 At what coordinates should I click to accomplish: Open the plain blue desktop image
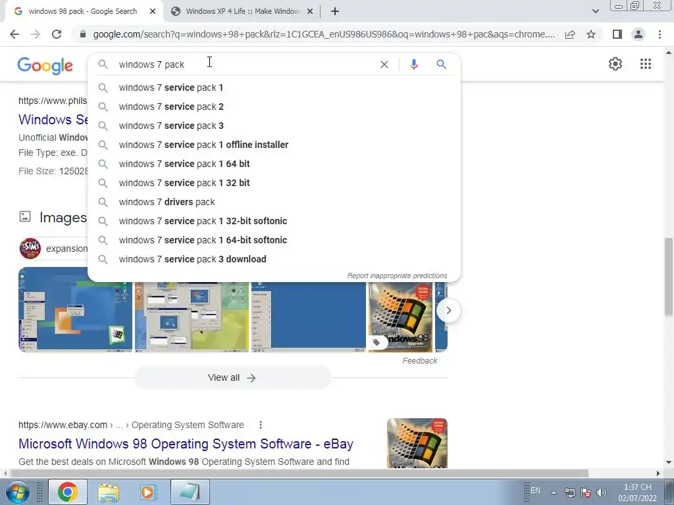(x=309, y=317)
